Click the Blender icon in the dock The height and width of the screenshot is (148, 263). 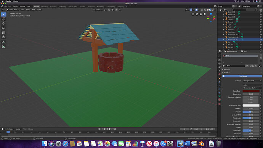pyautogui.click(x=202, y=144)
